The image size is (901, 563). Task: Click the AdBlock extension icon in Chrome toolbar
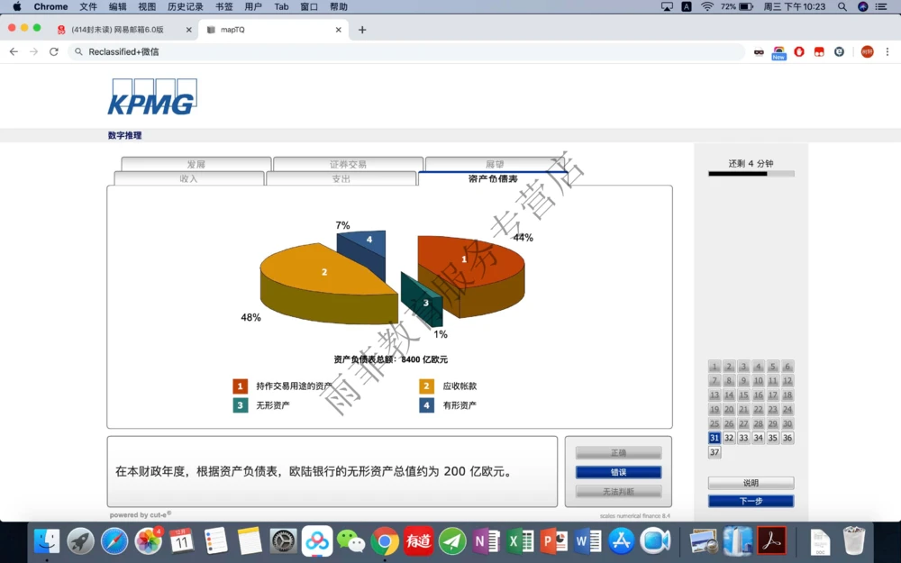799,51
